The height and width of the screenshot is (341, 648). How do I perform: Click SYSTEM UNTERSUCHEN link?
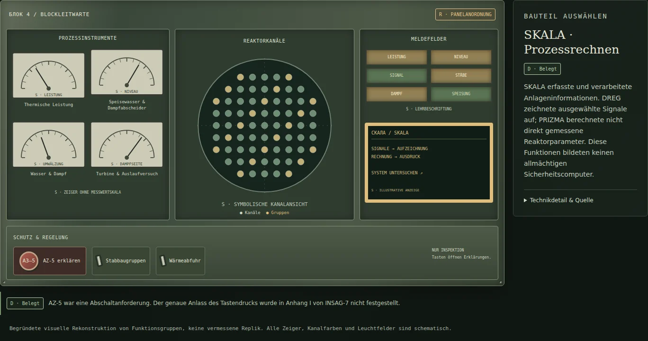click(397, 173)
